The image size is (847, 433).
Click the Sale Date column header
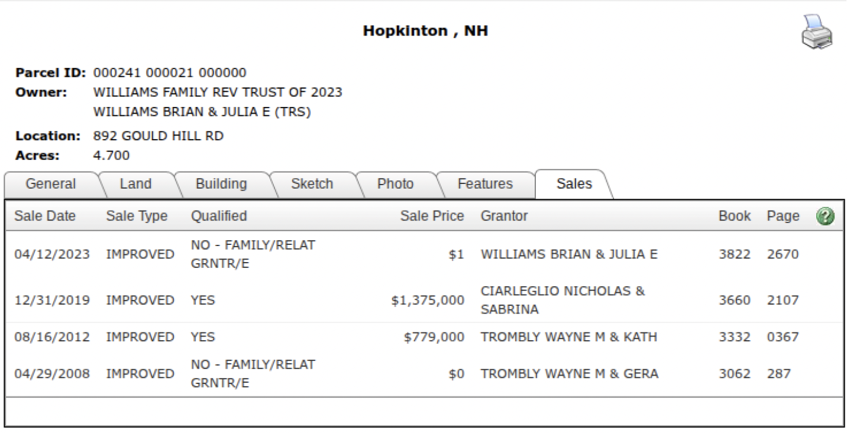45,216
